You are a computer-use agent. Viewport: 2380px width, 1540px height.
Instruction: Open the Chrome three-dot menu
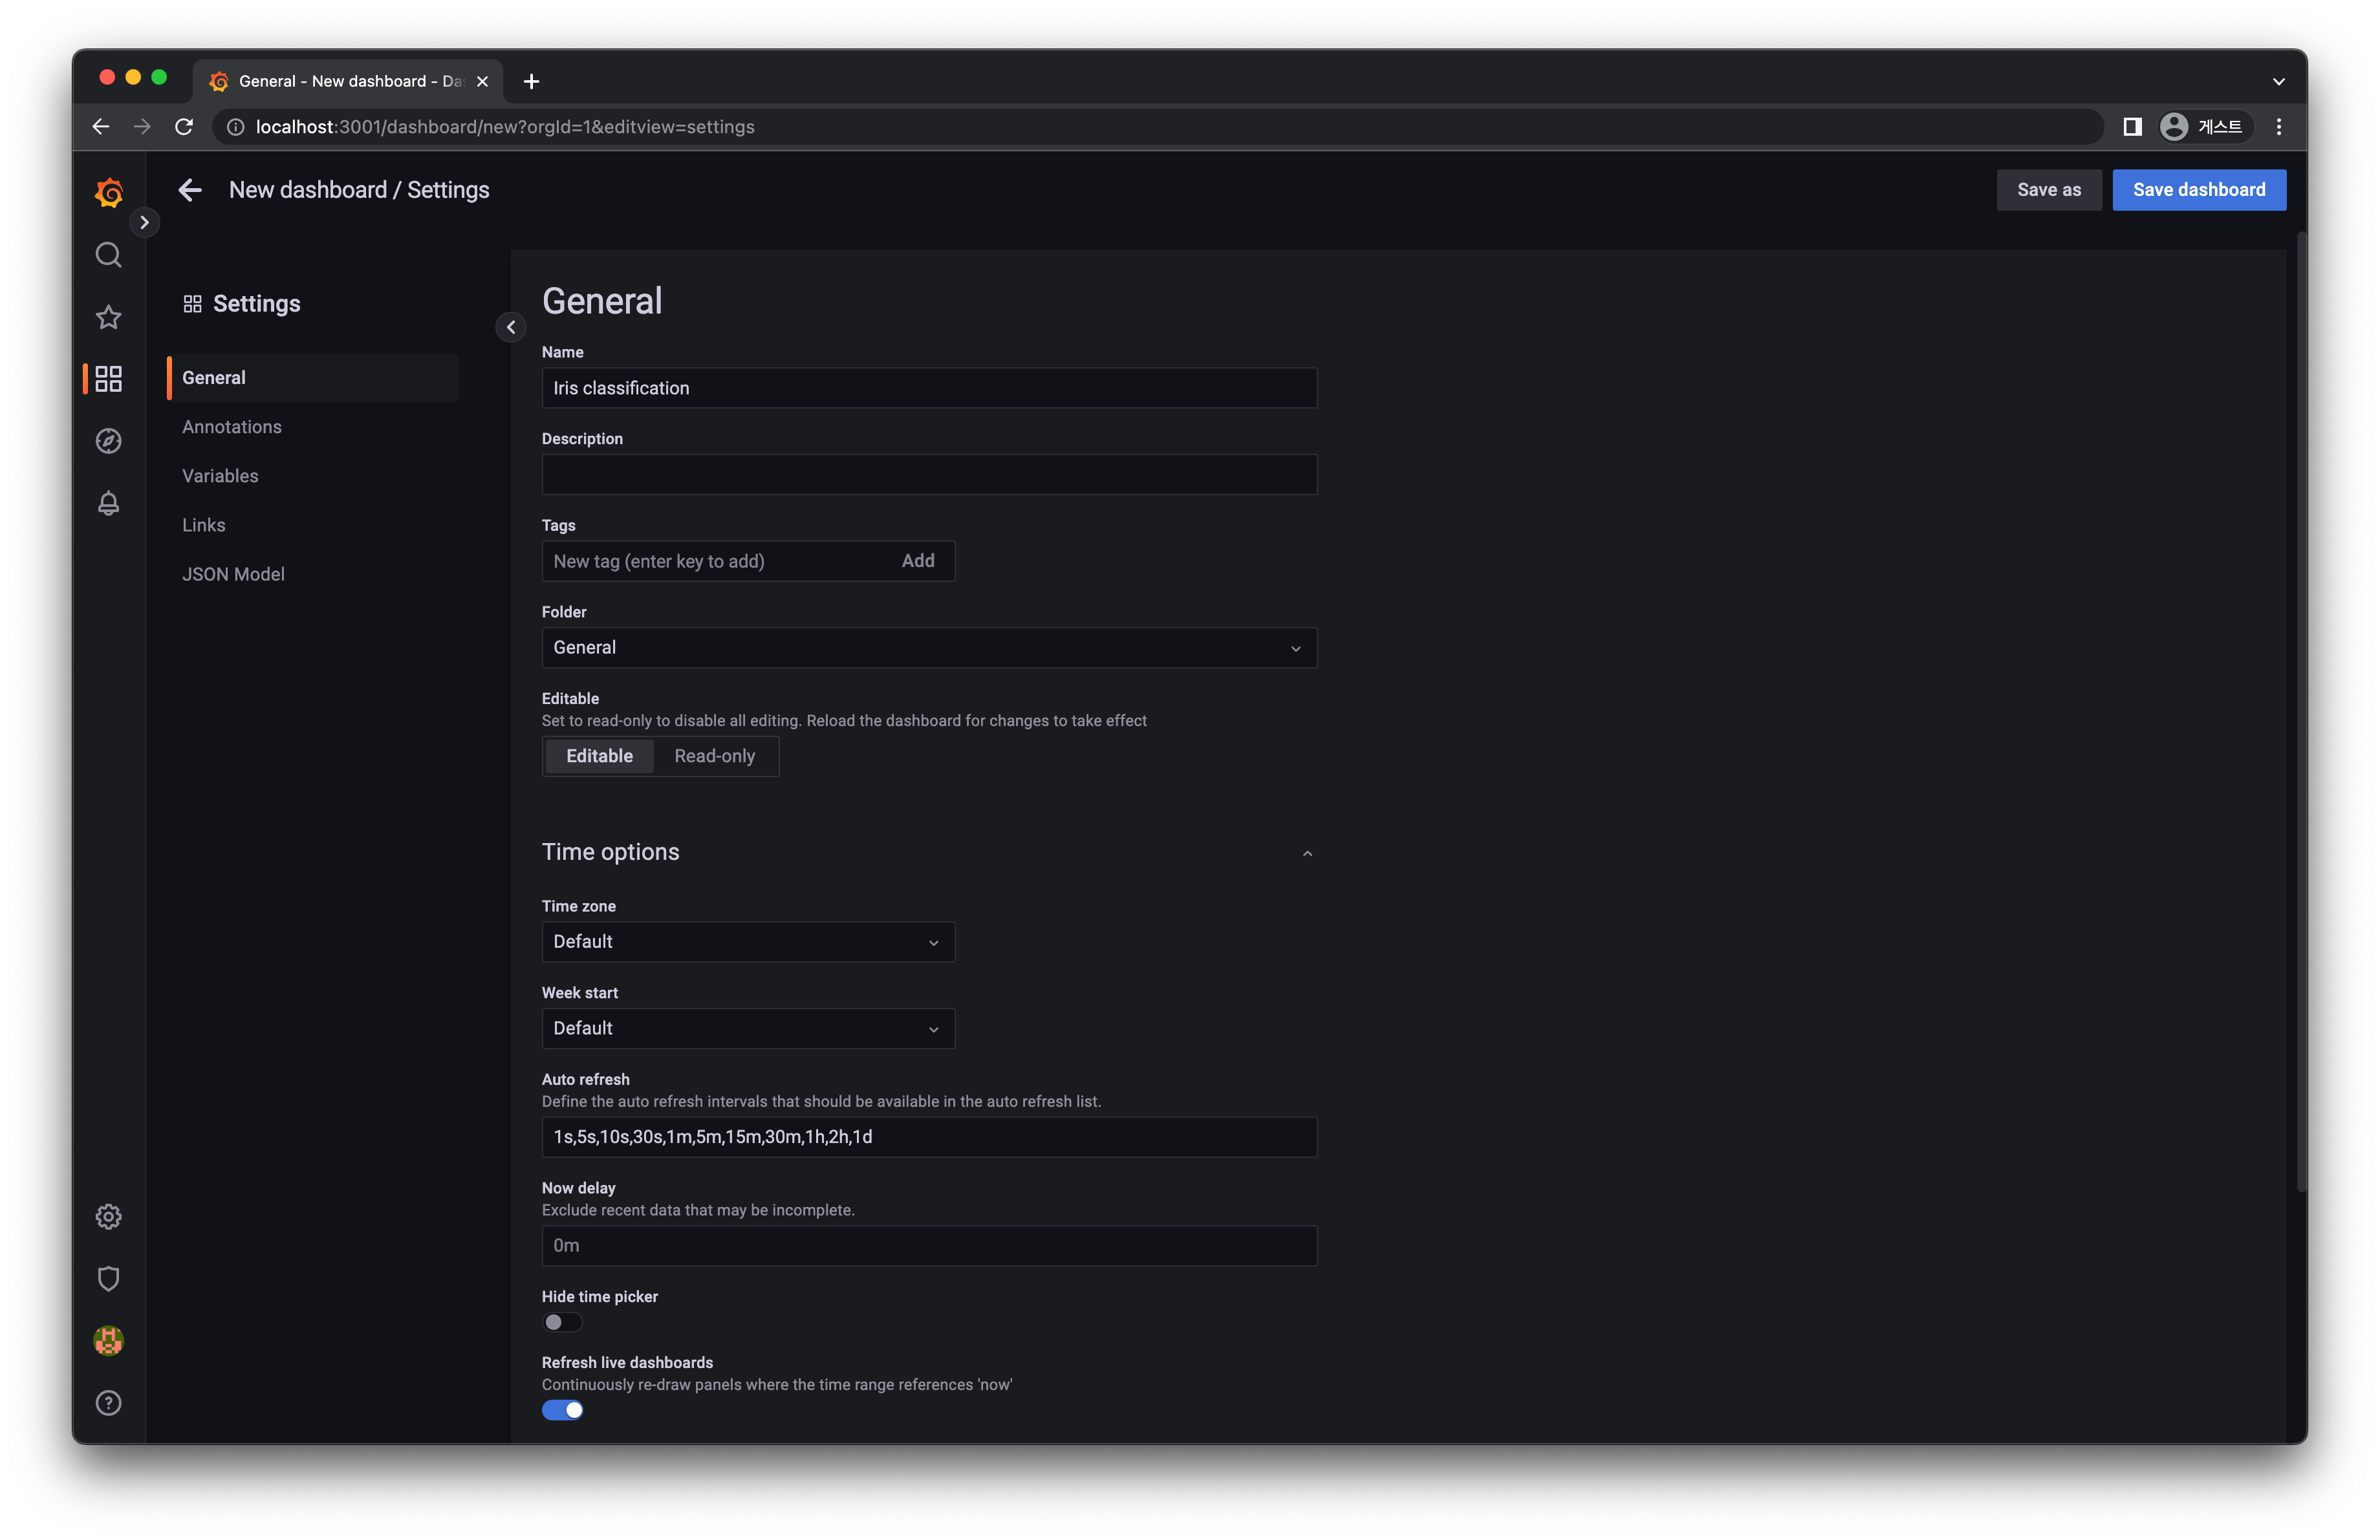point(2279,127)
